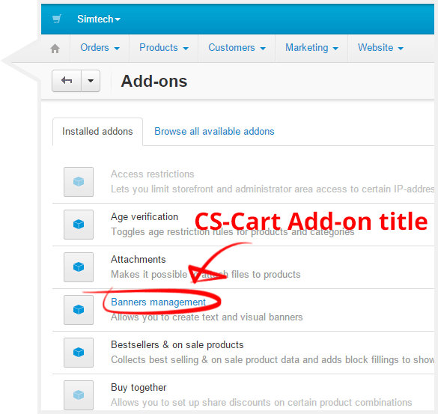Go to the home icon in navigation

click(x=55, y=49)
